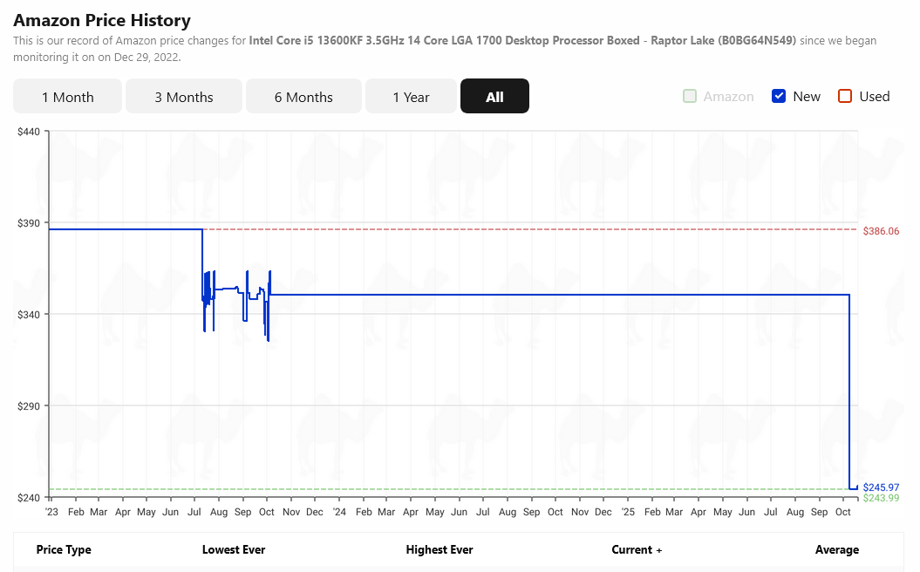This screenshot has height=572, width=920.
Task: Click the Lowest Ever column header
Action: coord(234,549)
